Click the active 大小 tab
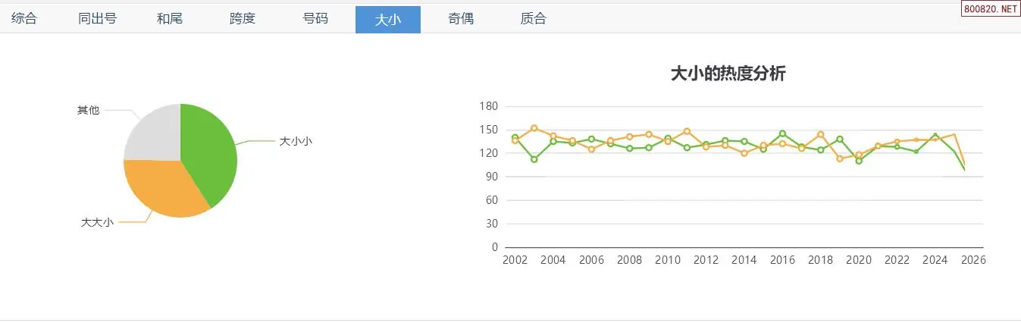 388,19
